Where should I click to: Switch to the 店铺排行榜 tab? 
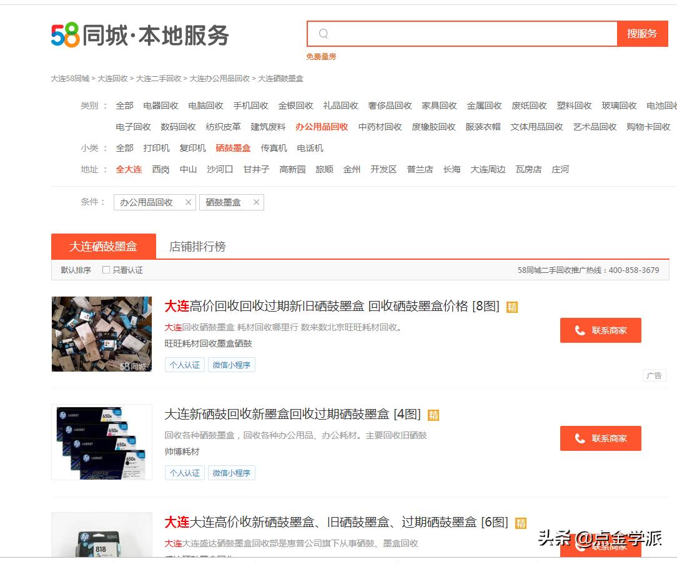[x=197, y=247]
